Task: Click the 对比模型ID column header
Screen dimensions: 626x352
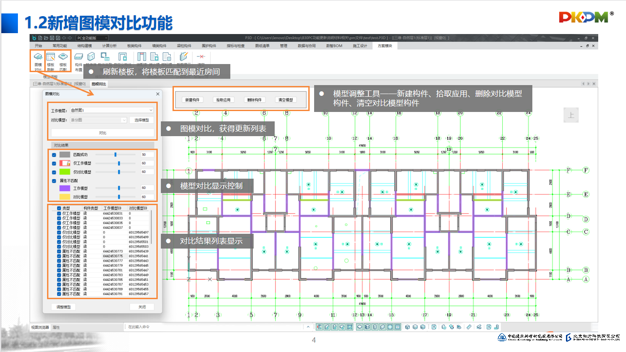Action: (x=138, y=208)
